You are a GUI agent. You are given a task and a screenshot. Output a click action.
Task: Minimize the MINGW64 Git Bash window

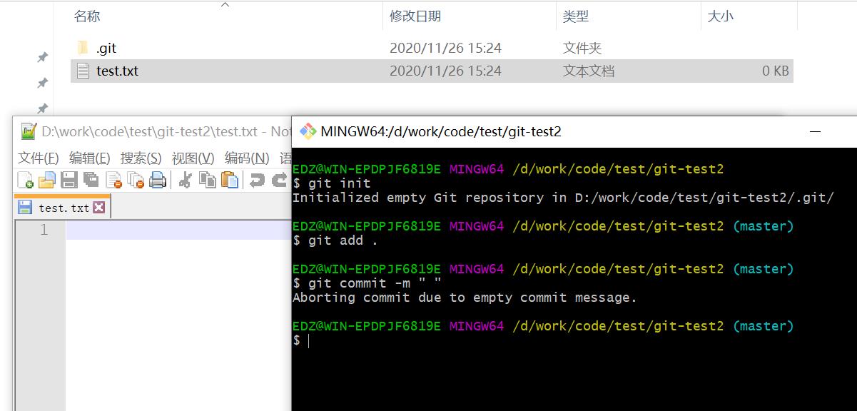[x=815, y=131]
